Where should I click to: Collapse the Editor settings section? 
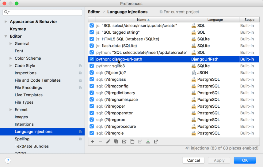click(x=6, y=36)
